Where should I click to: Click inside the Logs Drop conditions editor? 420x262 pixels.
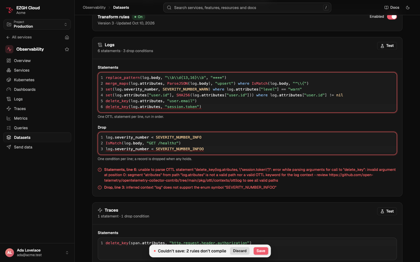click(x=247, y=143)
